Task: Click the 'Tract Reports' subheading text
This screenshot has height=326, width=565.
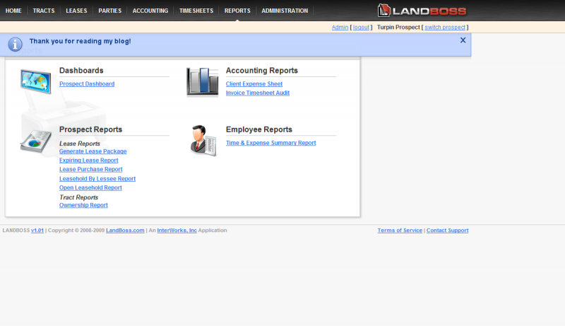Action: [x=79, y=197]
